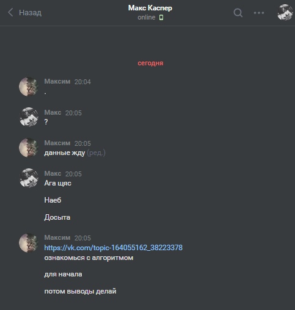Select the message Ага щяс
The width and height of the screenshot is (295, 310).
coord(57,183)
